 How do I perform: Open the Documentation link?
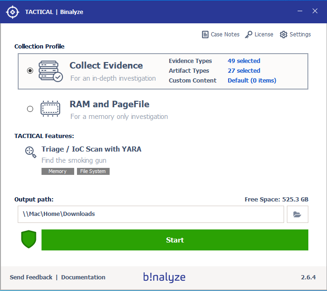(83, 277)
